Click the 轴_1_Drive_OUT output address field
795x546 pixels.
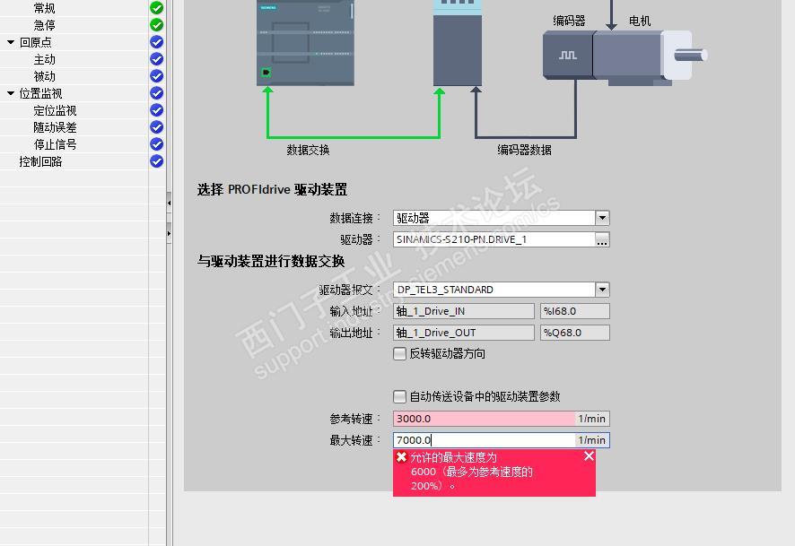point(463,333)
